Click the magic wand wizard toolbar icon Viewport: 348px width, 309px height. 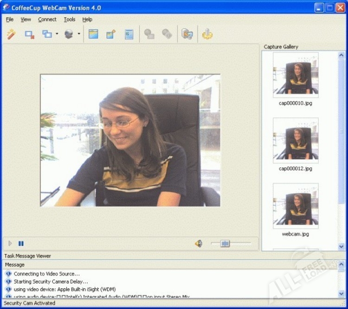tap(11, 34)
